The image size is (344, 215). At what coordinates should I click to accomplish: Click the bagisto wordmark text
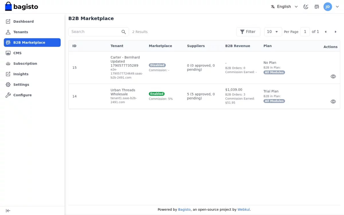click(x=26, y=7)
